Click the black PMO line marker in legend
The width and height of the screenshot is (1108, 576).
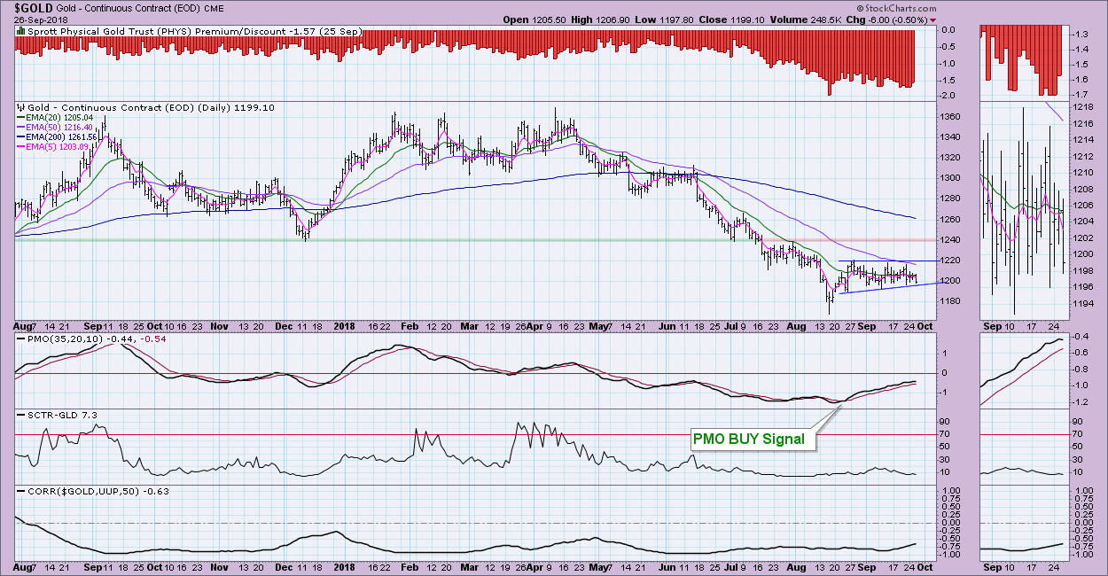22,339
